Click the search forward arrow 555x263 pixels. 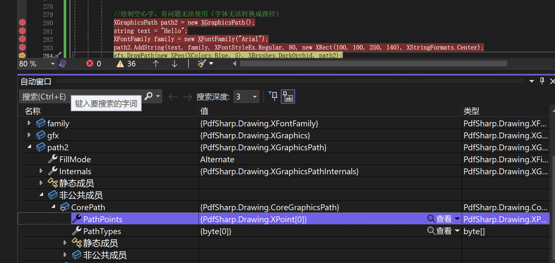(188, 97)
